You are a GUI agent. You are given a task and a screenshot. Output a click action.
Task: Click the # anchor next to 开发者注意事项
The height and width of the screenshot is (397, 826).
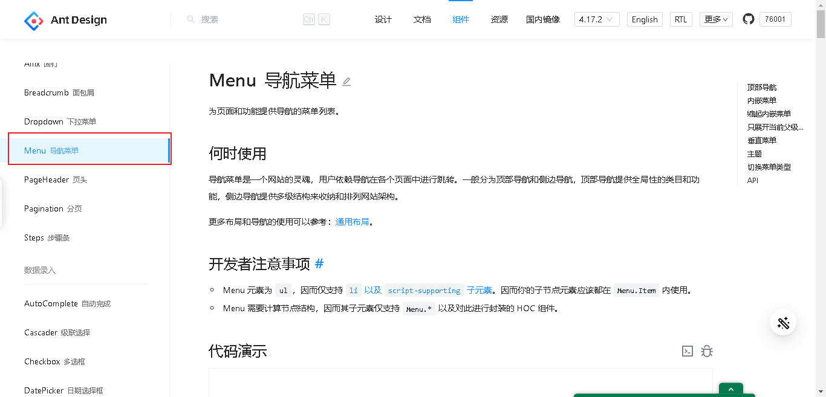[319, 263]
